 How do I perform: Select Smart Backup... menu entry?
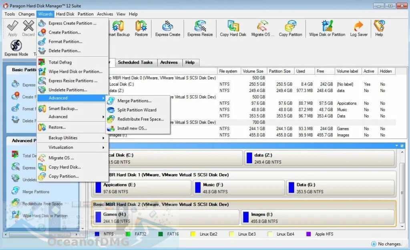click(73, 108)
